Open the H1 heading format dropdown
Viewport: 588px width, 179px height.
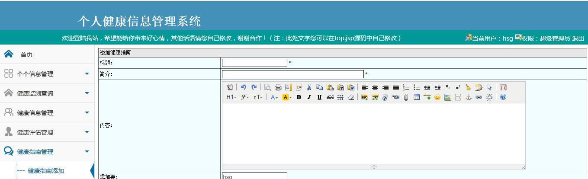tap(231, 97)
